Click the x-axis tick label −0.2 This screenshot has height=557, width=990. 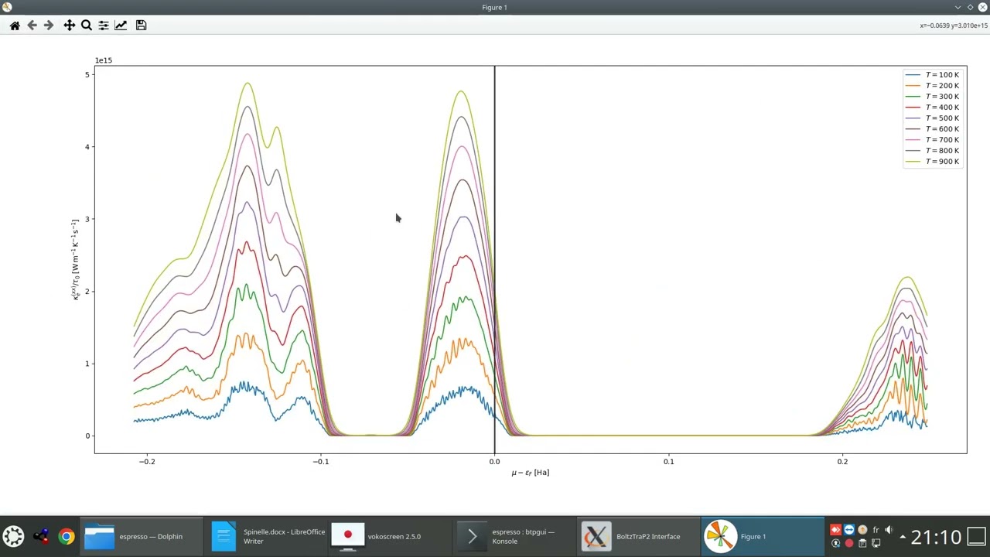pos(147,462)
